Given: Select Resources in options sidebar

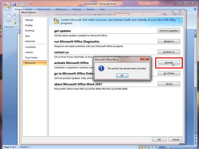Looking at the screenshot, I should 35,63.
